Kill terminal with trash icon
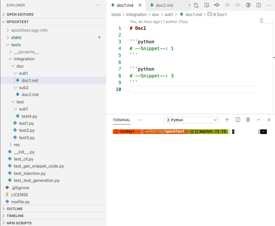Screen dimensions: 275x226 (x=248, y=120)
